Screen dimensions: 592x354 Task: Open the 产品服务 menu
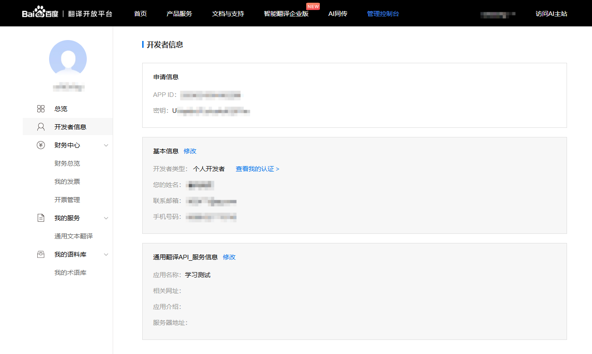click(x=179, y=14)
